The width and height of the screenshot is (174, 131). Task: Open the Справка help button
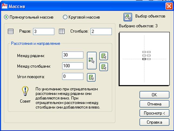point(155,122)
